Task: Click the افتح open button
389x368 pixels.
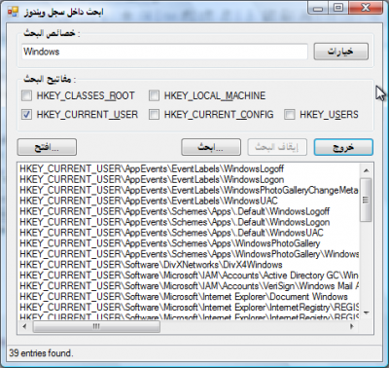Action: tap(47, 147)
